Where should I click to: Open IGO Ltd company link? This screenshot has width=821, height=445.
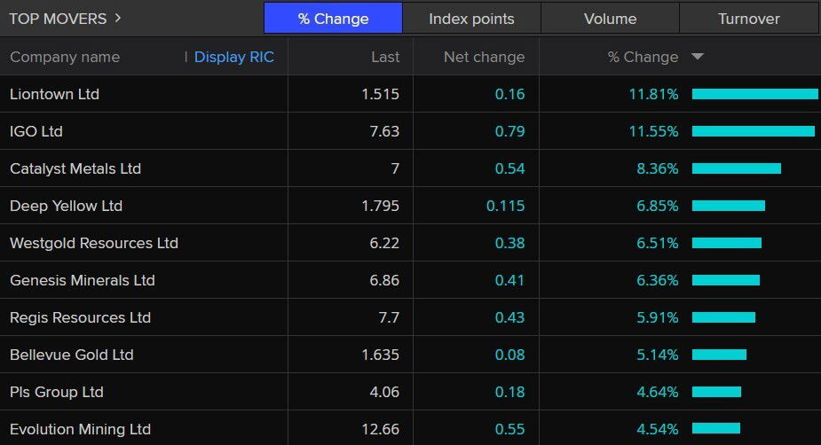click(x=36, y=131)
